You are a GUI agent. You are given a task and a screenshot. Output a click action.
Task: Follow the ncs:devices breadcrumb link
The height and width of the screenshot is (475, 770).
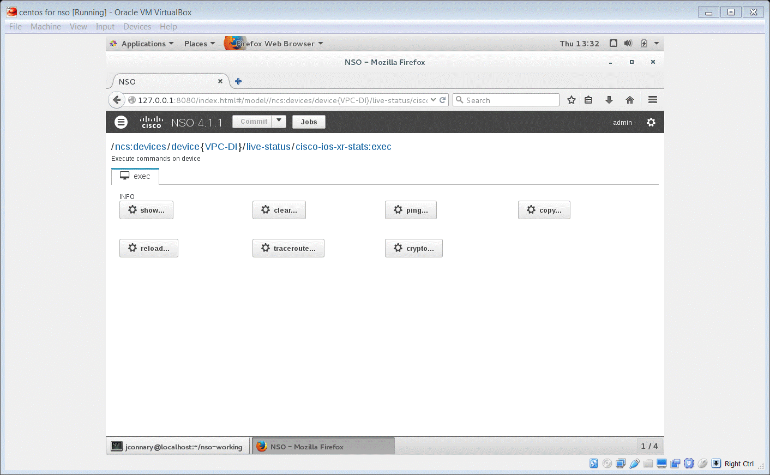(x=141, y=147)
